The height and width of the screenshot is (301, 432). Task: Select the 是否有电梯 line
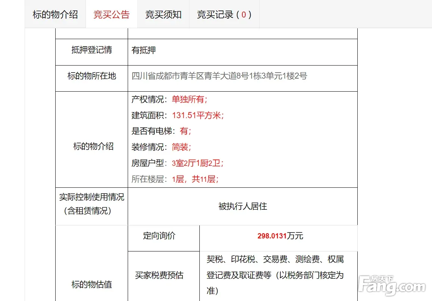pos(161,131)
